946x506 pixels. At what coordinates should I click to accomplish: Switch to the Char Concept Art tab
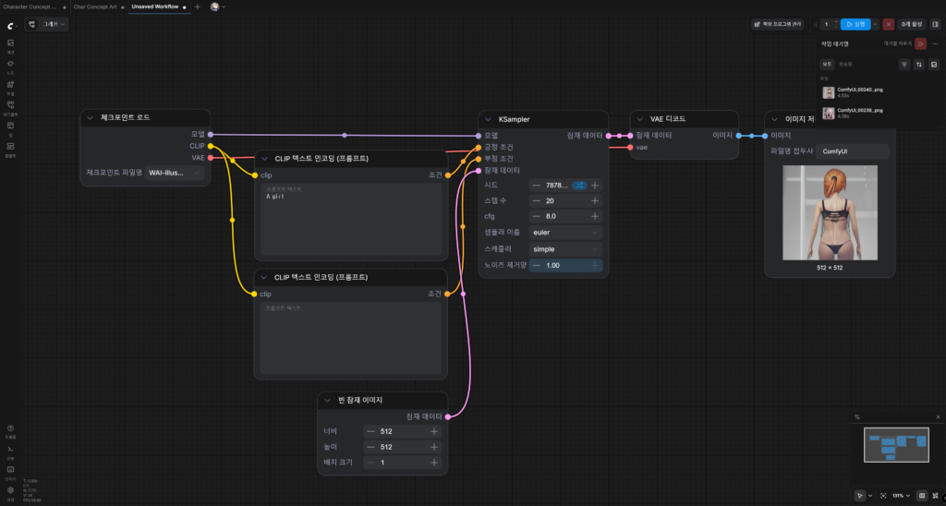[95, 6]
